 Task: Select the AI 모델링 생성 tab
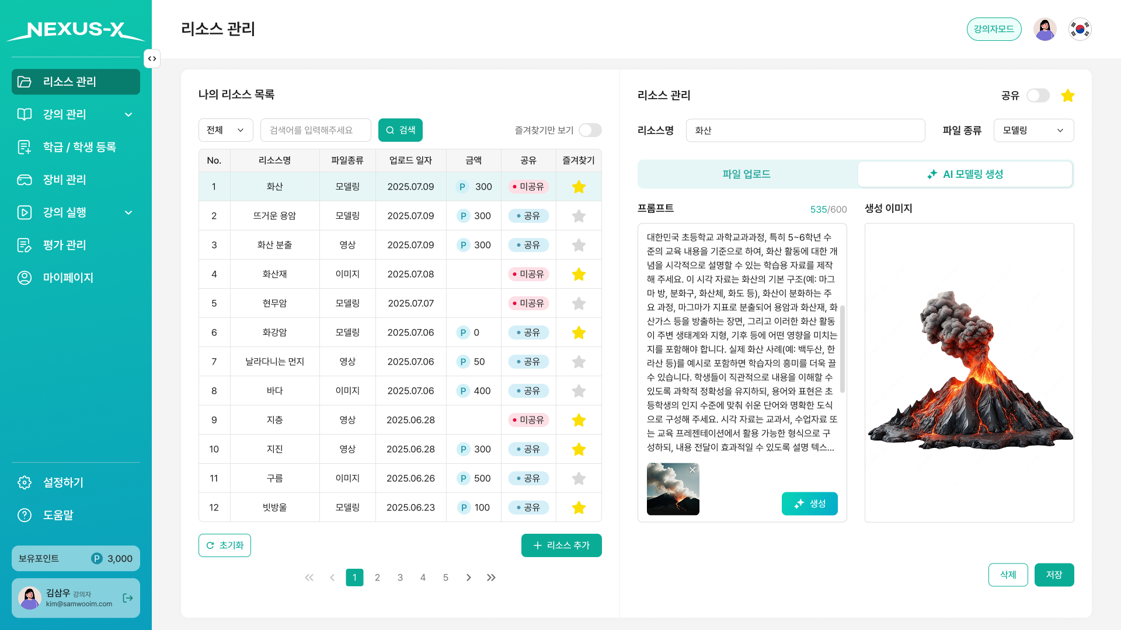click(x=965, y=174)
